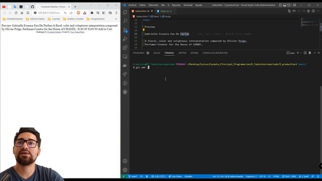Open the Run and Debug view
The image size is (322, 181).
[x=125, y=39]
